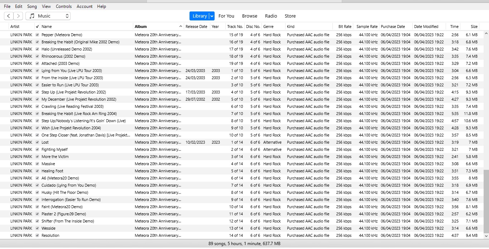
Task: Open the Music media picker dropdown
Action: [x=48, y=16]
